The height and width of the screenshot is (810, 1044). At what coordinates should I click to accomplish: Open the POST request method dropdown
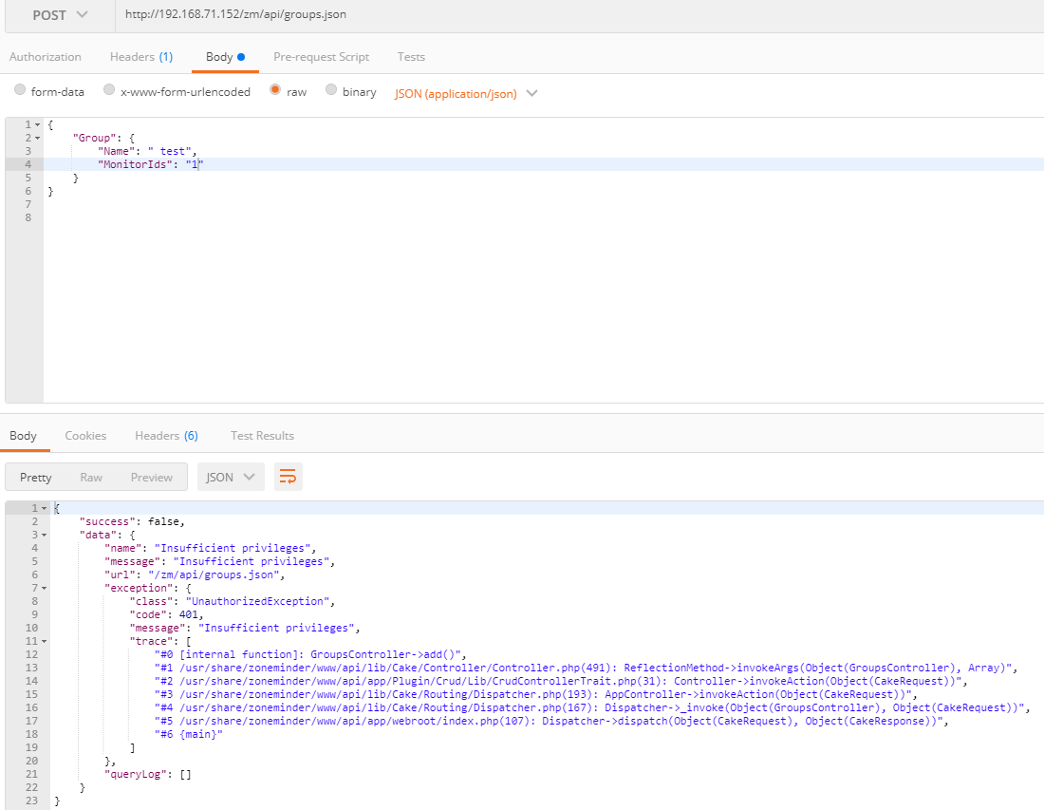(x=59, y=14)
